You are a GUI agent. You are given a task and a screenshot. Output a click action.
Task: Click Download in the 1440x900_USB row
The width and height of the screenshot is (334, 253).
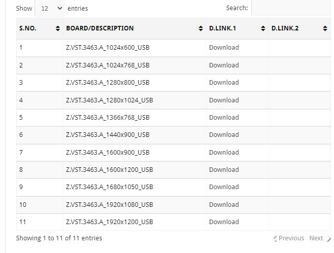coord(224,135)
